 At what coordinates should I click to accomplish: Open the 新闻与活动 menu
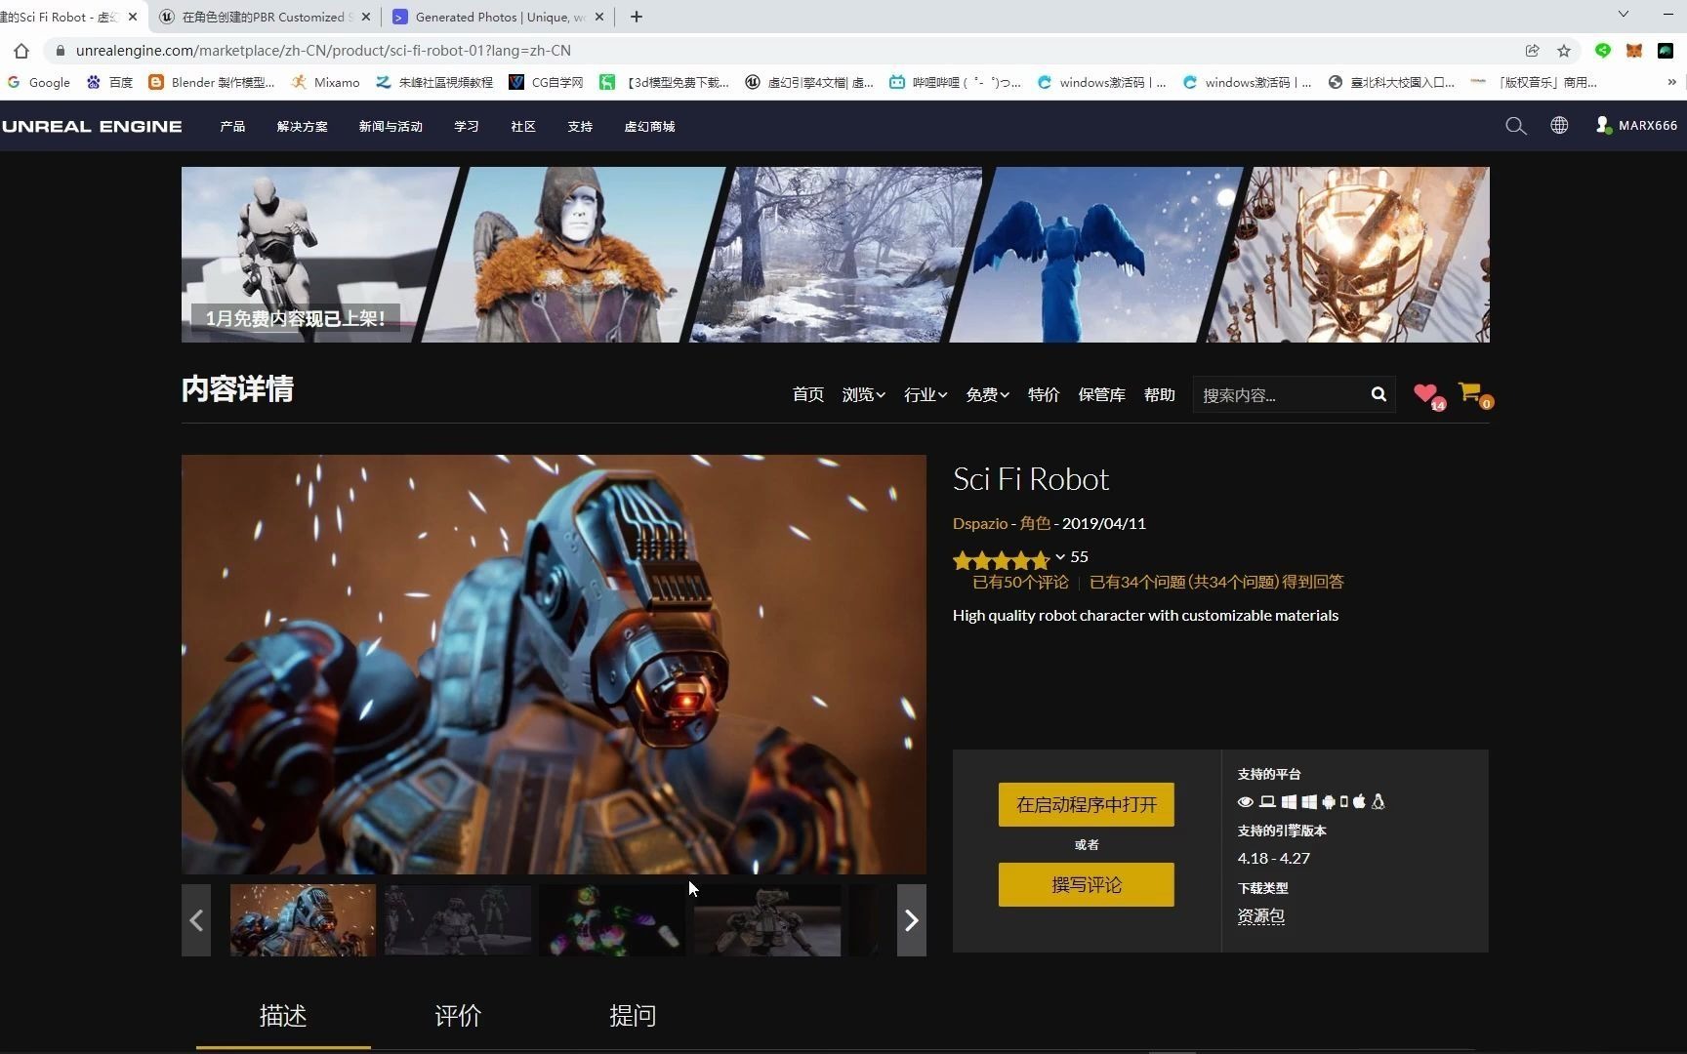click(x=391, y=127)
